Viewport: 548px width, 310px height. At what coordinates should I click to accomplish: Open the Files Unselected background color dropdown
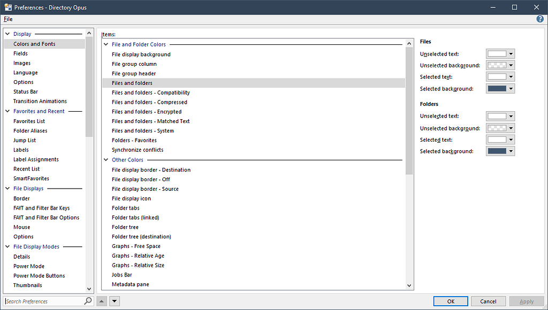(x=511, y=65)
